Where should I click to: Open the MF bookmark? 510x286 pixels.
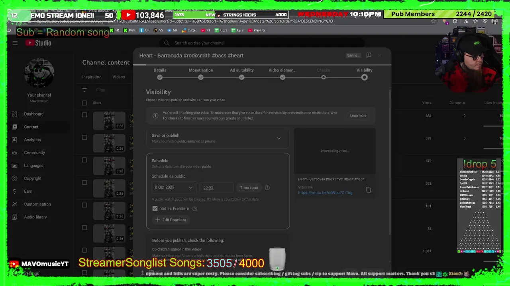172,30
